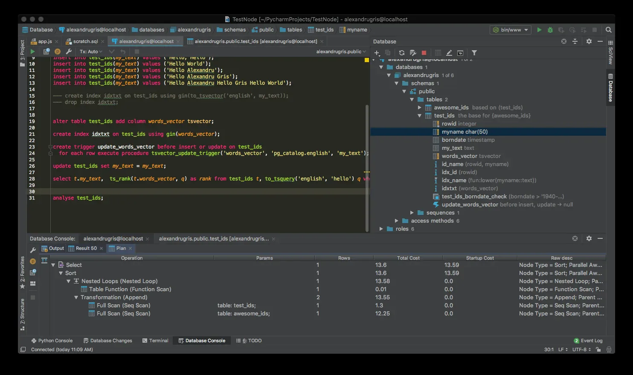Click the expand rows icon beside Operation column

coord(44,260)
